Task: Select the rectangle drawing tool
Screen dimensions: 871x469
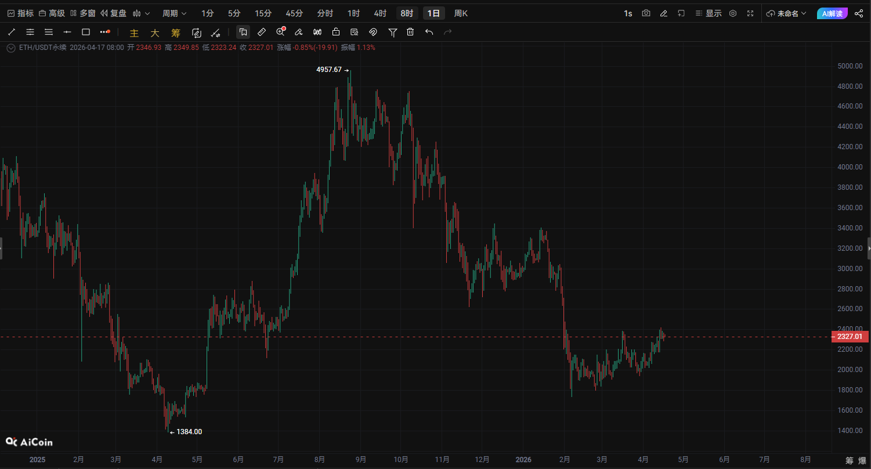Action: (86, 32)
